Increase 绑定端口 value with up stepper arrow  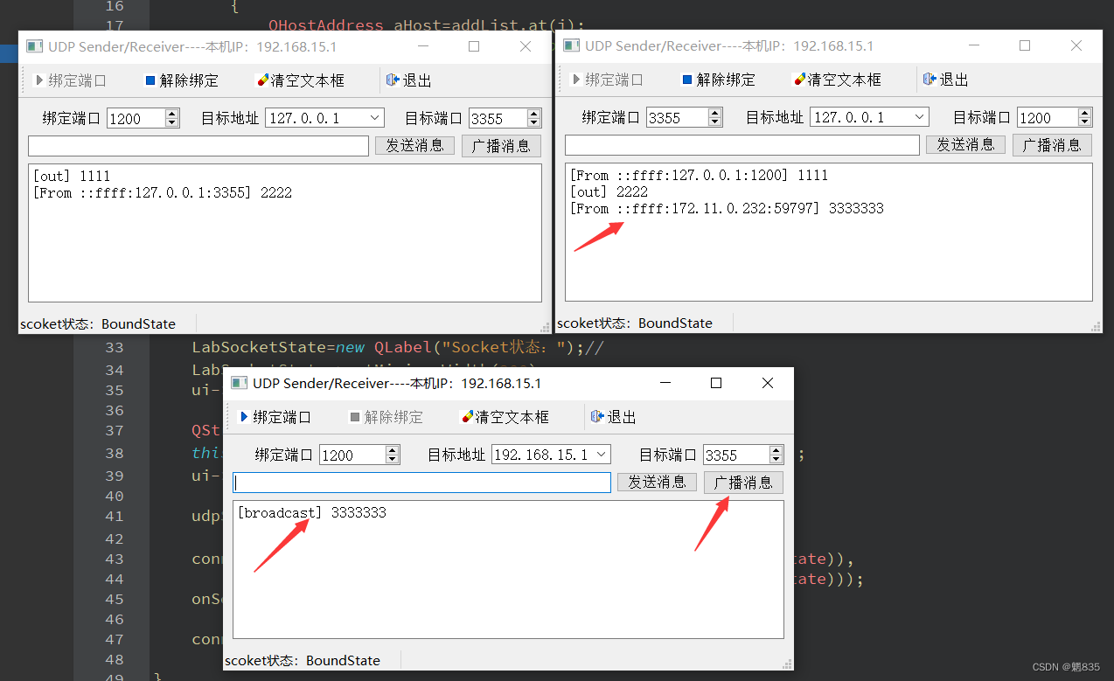point(171,112)
